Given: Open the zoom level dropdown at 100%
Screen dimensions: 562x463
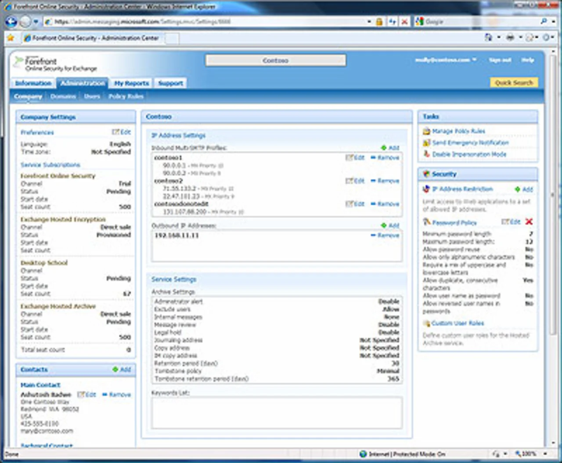Looking at the screenshot, I should tap(545, 454).
